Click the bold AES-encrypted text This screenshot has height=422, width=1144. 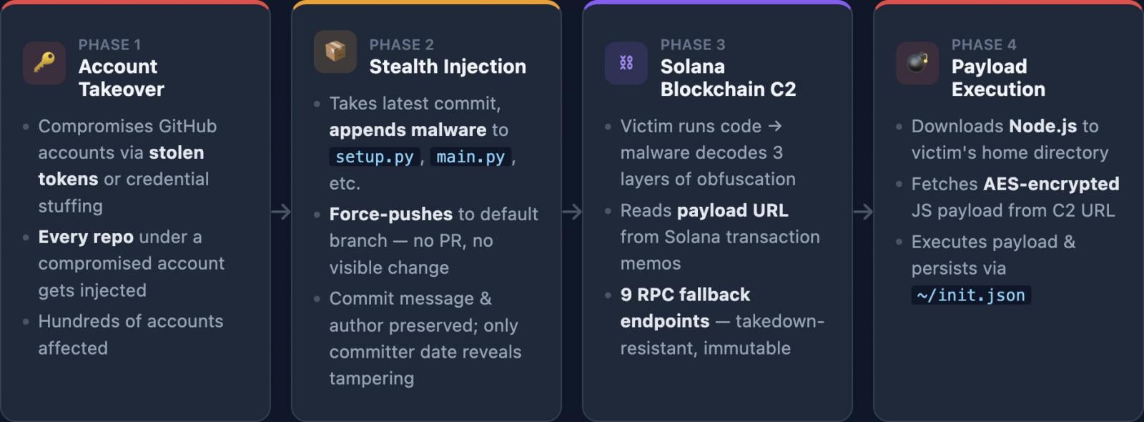[x=1051, y=184]
